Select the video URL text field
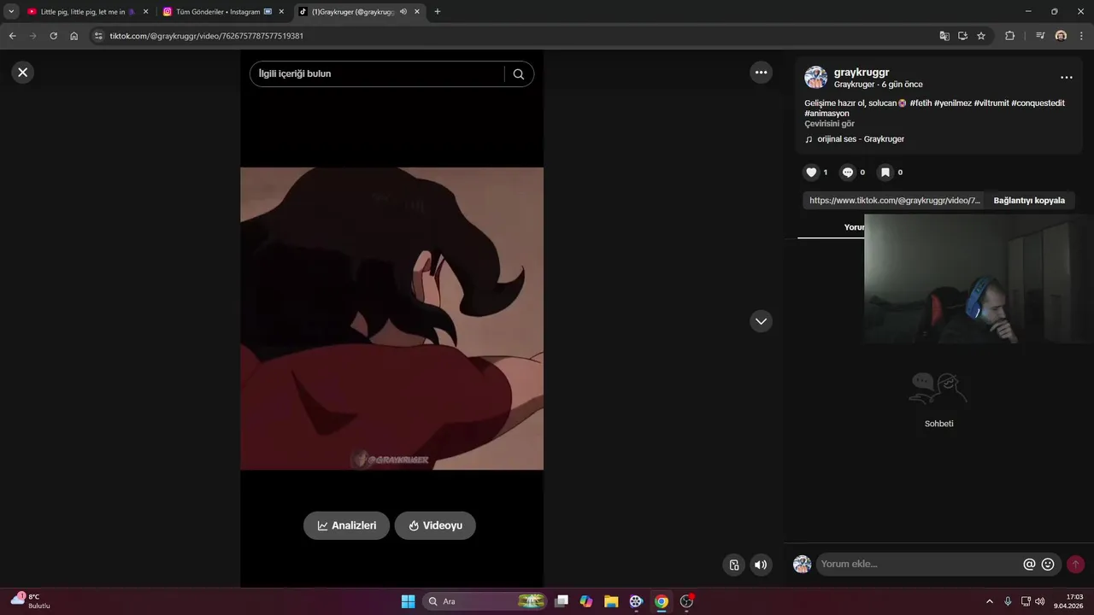This screenshot has width=1094, height=615. point(894,201)
